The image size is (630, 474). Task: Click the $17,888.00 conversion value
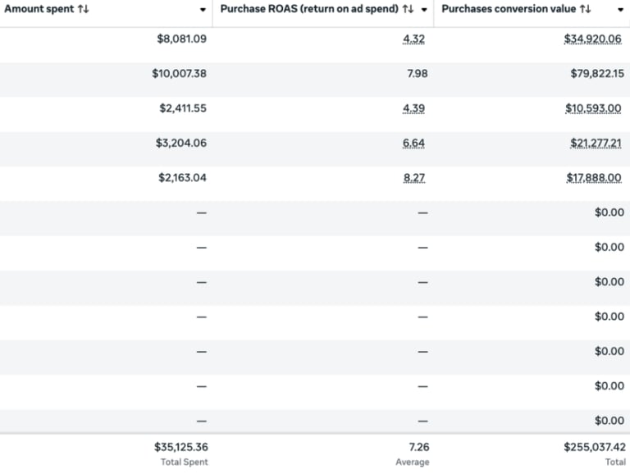pyautogui.click(x=595, y=177)
